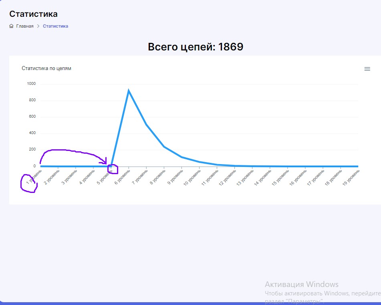The image size is (381, 305).
Task: Click the 8 уровень point on the line
Action: [164, 146]
